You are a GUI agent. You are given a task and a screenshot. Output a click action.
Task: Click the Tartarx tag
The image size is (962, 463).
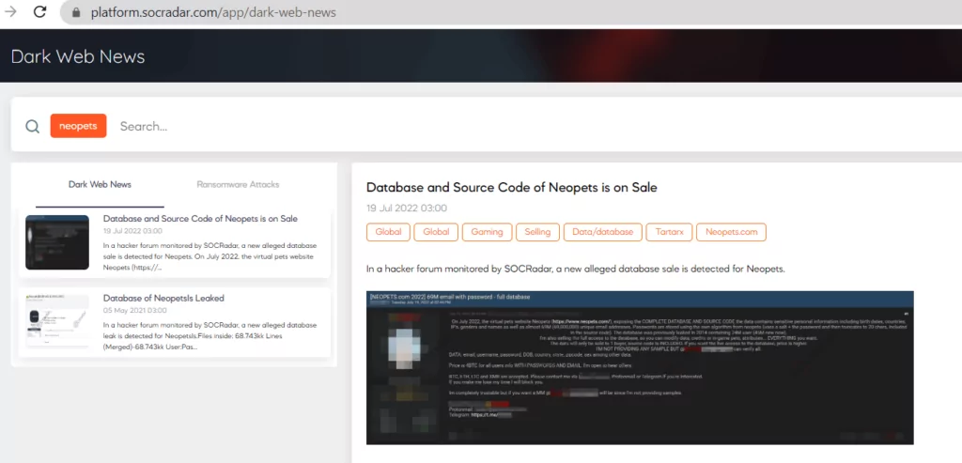tap(669, 232)
